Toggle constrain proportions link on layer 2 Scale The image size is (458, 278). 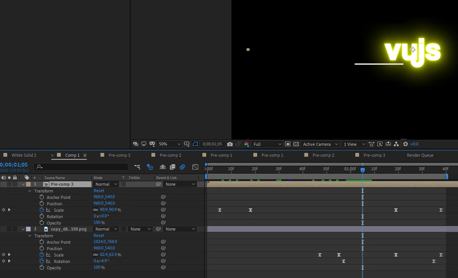96,255
